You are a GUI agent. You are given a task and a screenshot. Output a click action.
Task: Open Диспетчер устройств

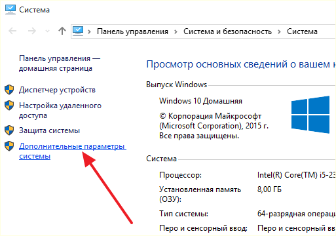pyautogui.click(x=57, y=90)
